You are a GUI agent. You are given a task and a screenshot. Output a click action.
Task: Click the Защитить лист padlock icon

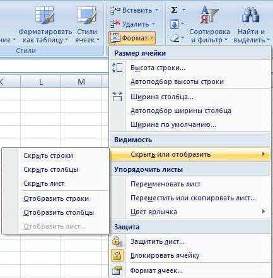(x=117, y=241)
